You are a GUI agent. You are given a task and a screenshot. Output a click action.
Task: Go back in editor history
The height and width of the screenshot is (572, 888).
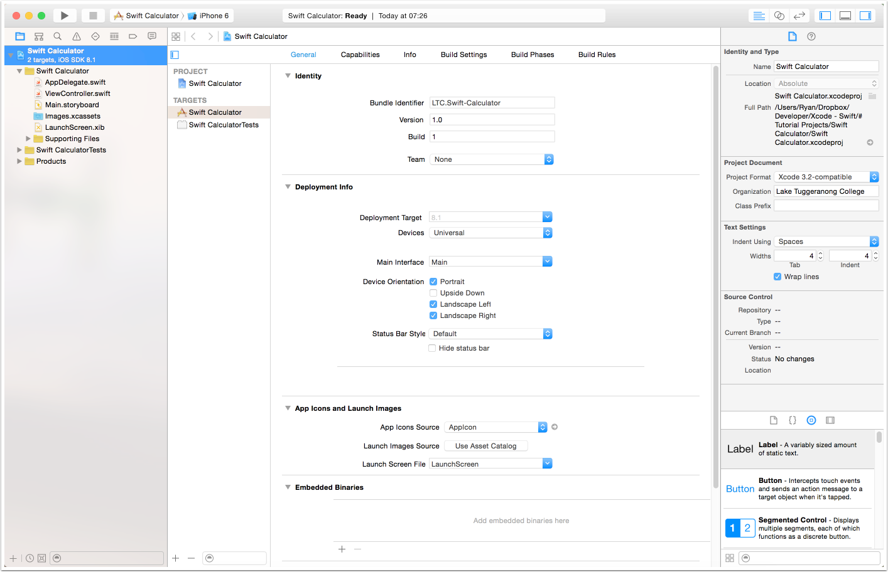[x=193, y=36]
